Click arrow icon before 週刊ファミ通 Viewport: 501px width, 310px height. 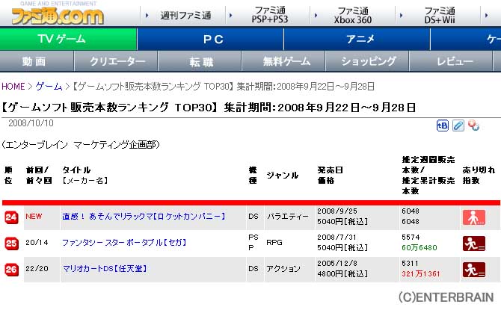147,15
